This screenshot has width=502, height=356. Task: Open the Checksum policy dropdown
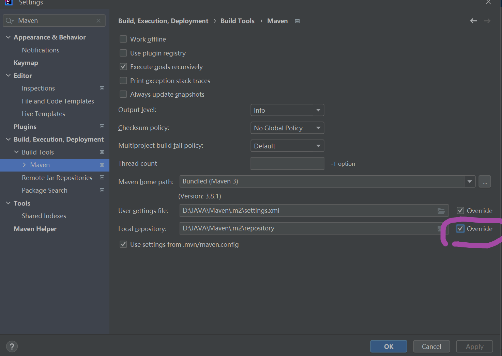point(287,128)
